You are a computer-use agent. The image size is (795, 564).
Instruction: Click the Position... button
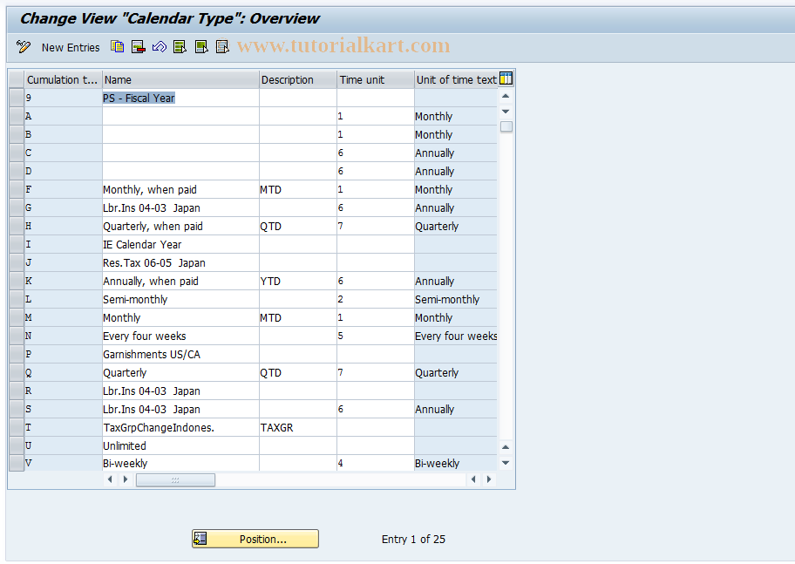255,539
